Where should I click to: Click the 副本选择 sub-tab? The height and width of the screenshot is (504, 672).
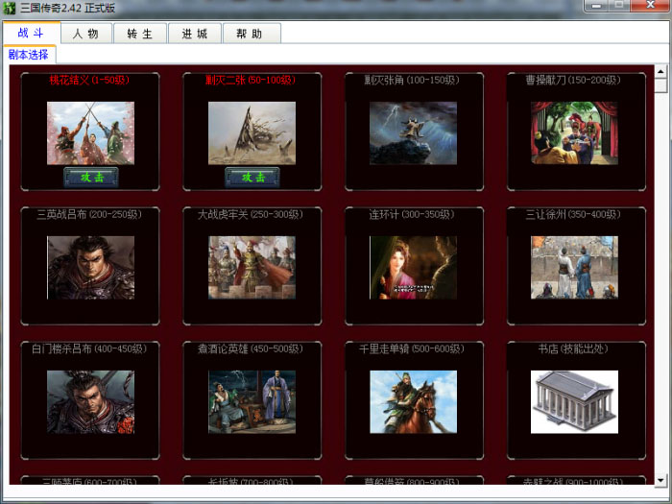click(29, 55)
